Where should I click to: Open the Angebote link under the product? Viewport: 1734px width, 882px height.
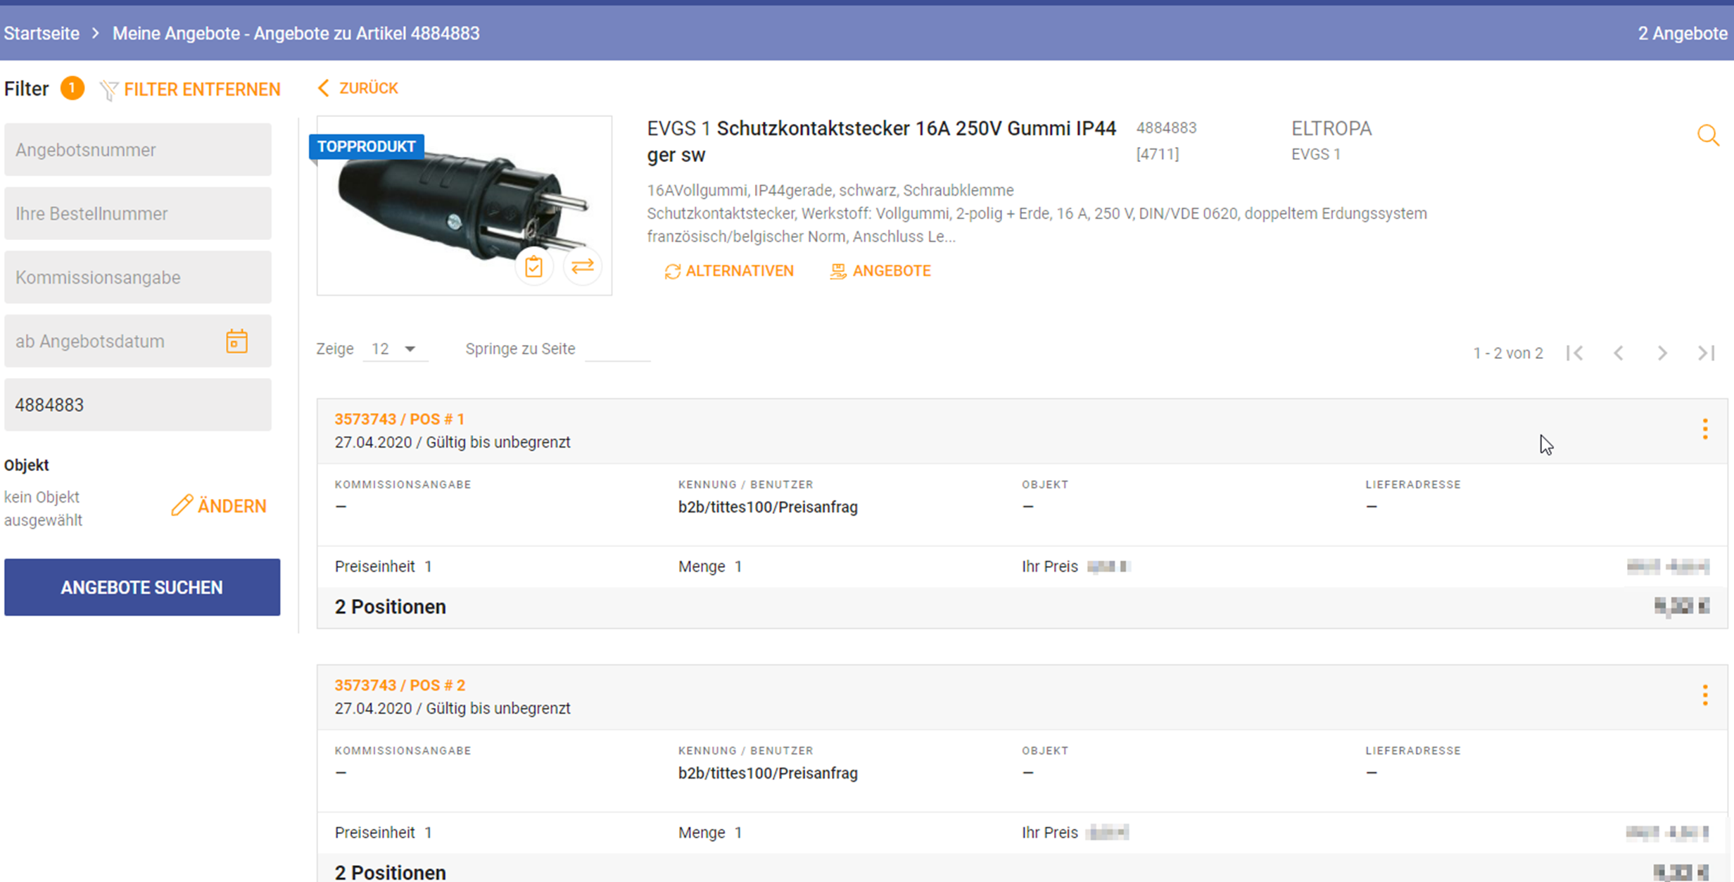880,271
